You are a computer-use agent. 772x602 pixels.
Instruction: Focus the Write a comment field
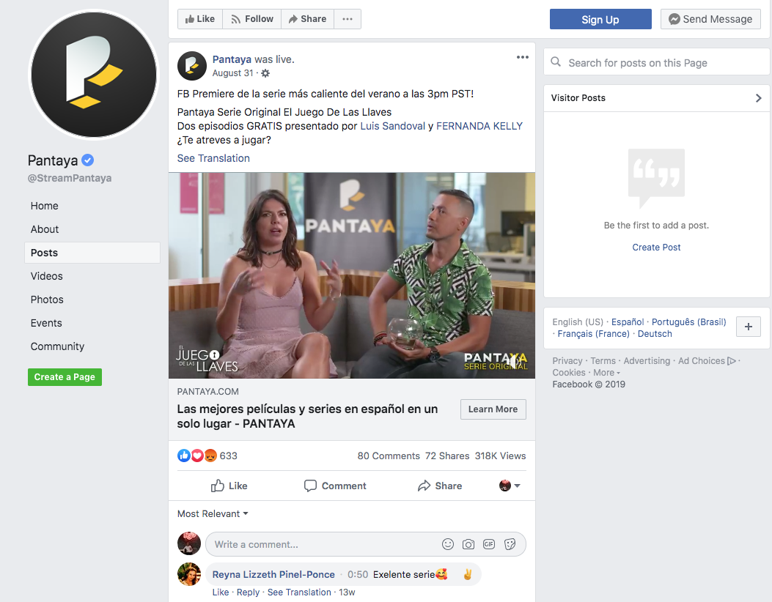click(x=366, y=544)
